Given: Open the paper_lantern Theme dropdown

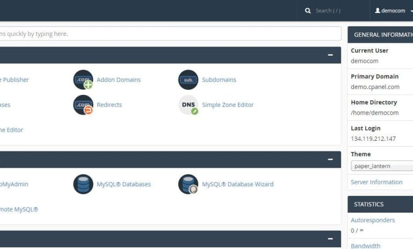Looking at the screenshot, I should pos(382,166).
